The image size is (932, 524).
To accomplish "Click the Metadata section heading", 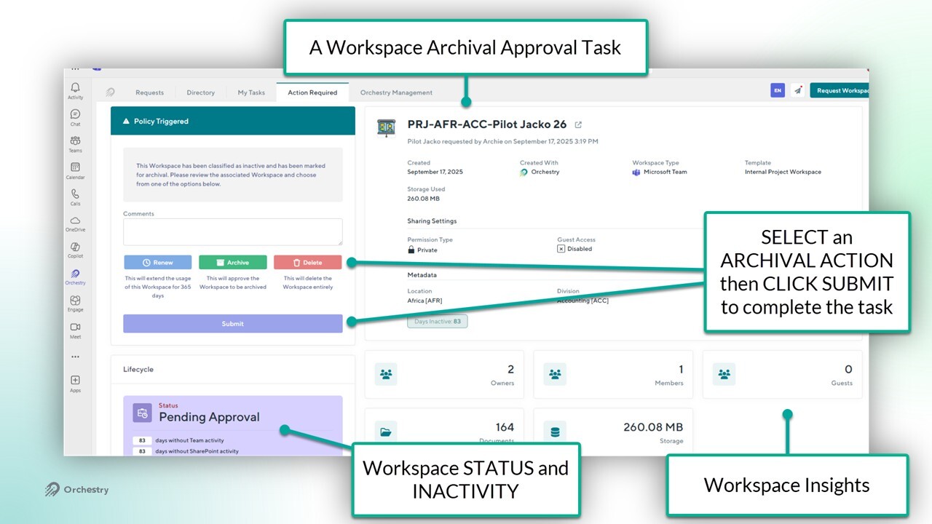I will (x=422, y=275).
